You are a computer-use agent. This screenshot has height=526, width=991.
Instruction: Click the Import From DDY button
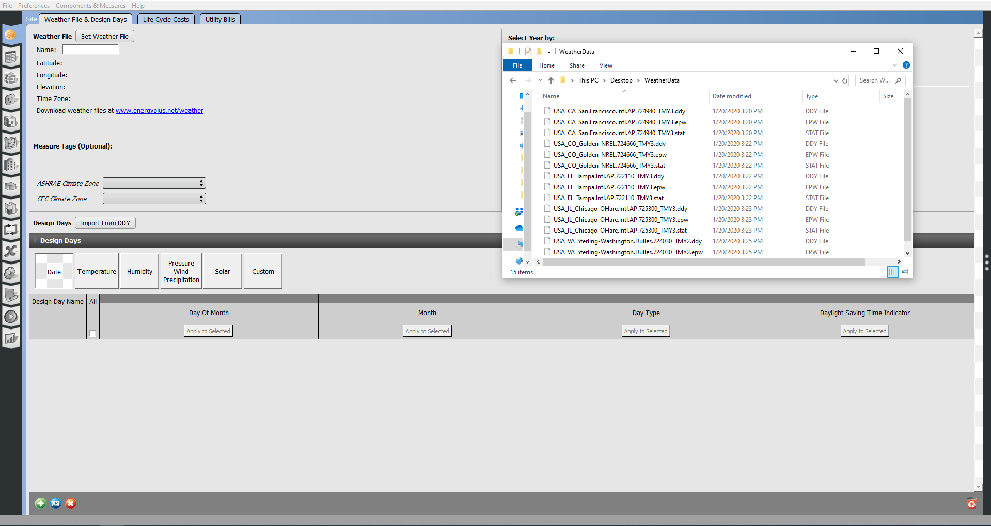[x=105, y=223]
